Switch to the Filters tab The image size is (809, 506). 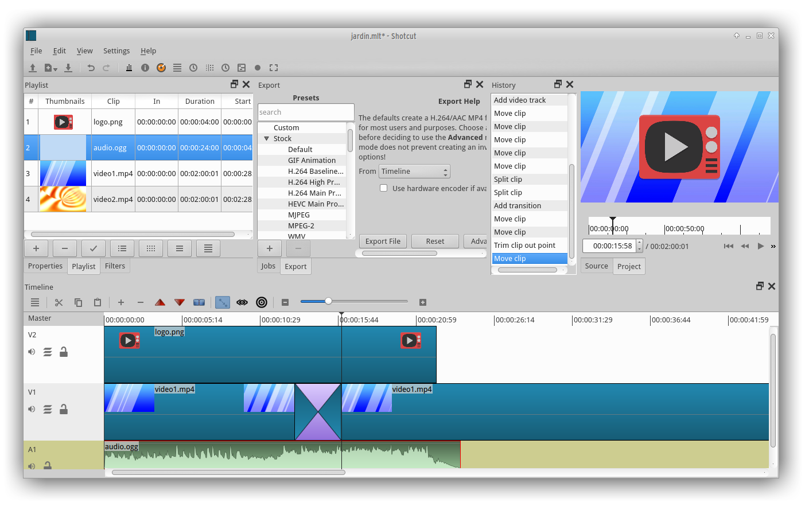tap(115, 266)
